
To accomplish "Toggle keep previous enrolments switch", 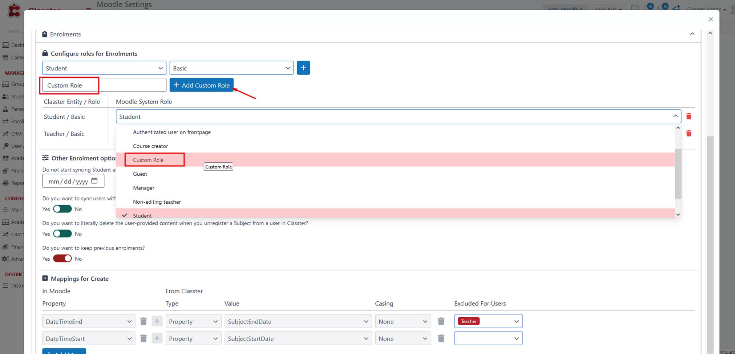I will [x=62, y=259].
